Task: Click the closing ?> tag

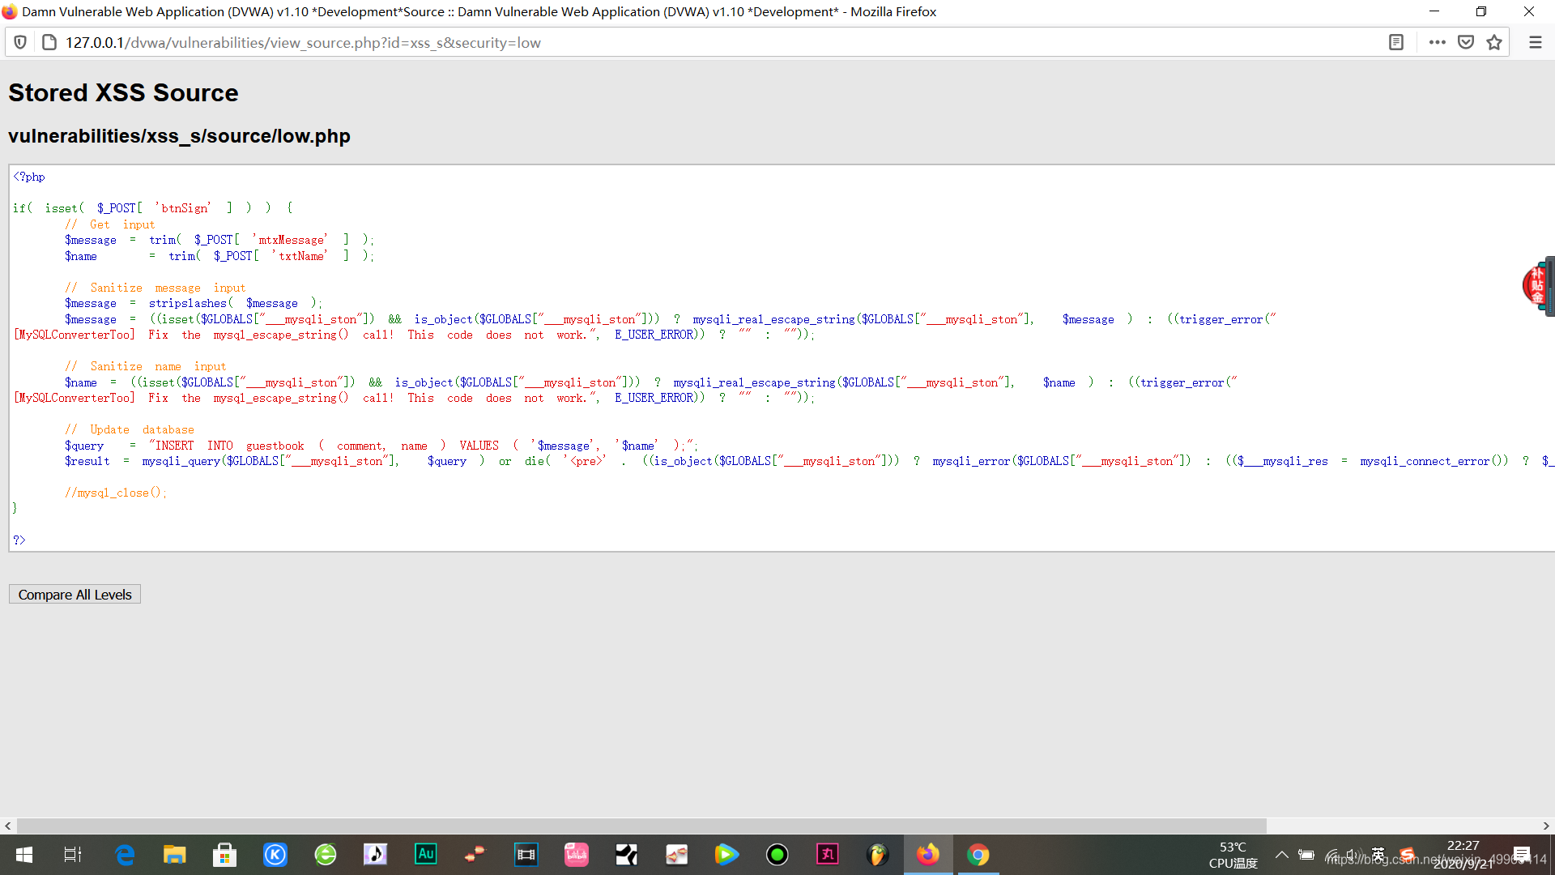Action: pyautogui.click(x=19, y=540)
